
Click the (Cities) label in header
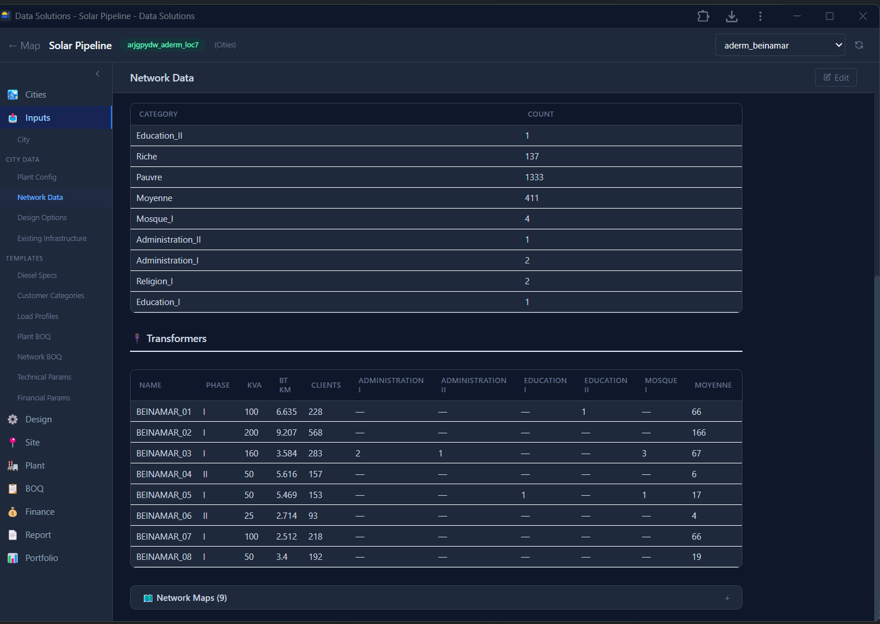(225, 45)
